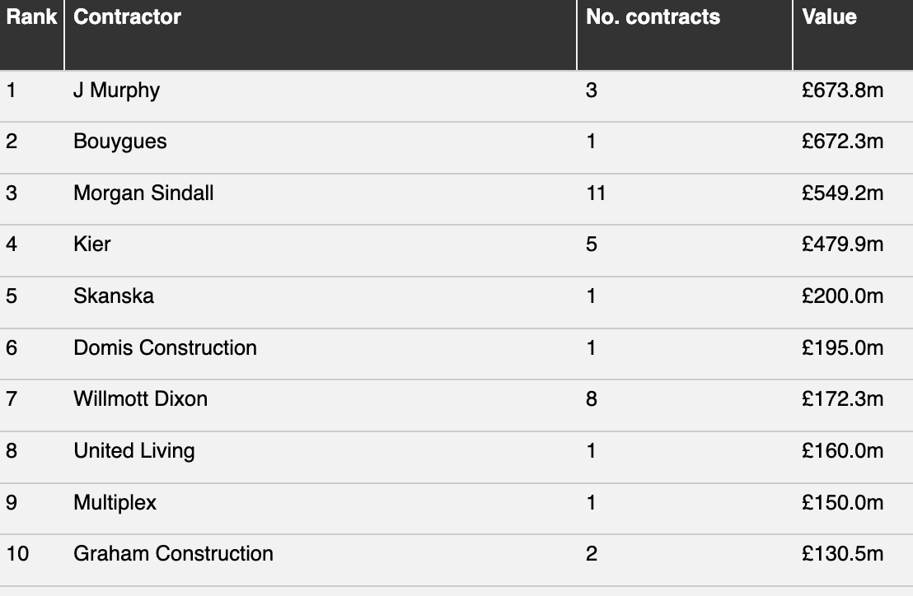Viewport: 913px width, 596px height.
Task: Click the United Living contractor name
Action: [134, 451]
